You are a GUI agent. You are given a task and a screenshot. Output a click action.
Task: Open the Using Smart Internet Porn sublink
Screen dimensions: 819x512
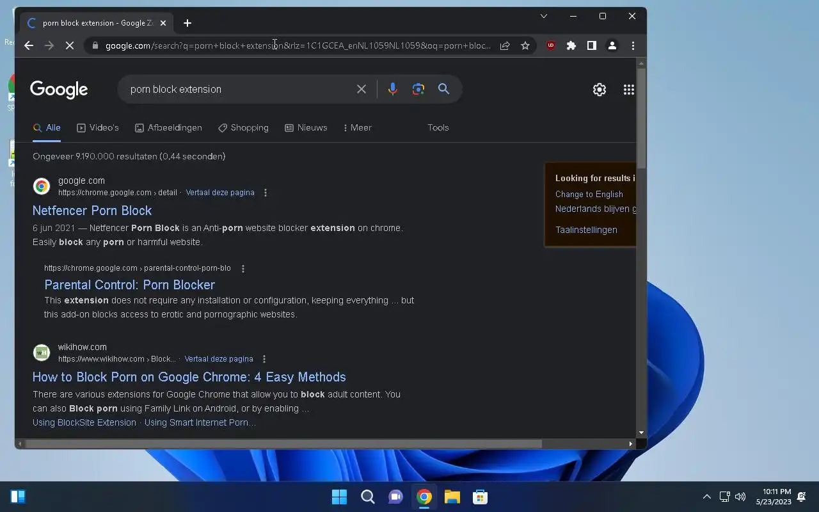click(200, 422)
